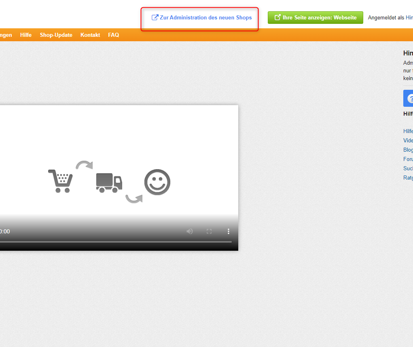Open the video's three-dot options menu
413x347 pixels.
229,231
